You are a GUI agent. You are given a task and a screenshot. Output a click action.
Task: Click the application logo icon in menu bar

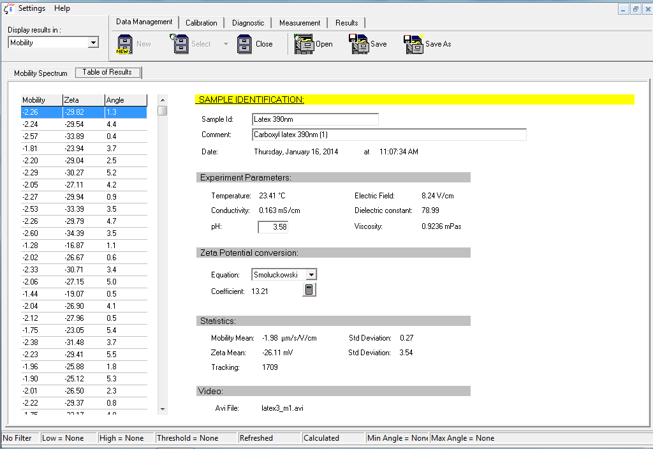click(x=9, y=8)
